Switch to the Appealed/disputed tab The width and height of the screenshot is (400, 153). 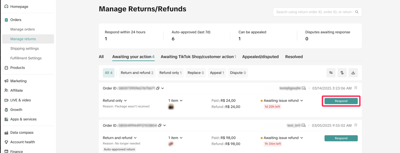260,56
